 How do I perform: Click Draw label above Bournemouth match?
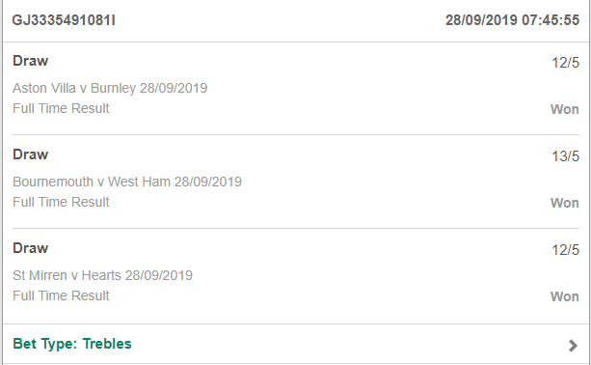pos(31,154)
